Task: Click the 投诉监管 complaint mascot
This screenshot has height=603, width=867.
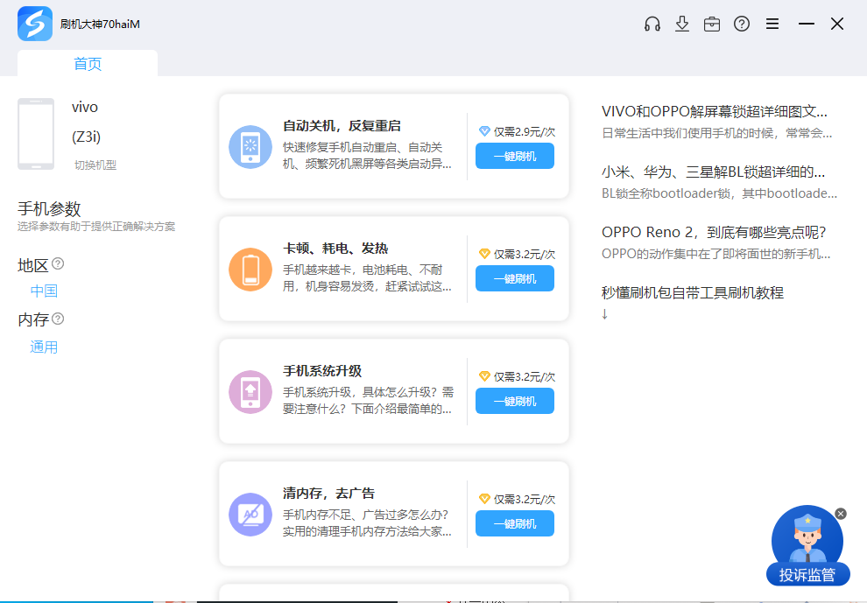Action: point(807,544)
